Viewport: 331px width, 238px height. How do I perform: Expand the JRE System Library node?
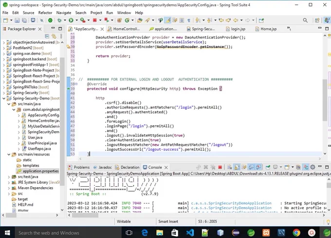pyautogui.click(x=9, y=182)
